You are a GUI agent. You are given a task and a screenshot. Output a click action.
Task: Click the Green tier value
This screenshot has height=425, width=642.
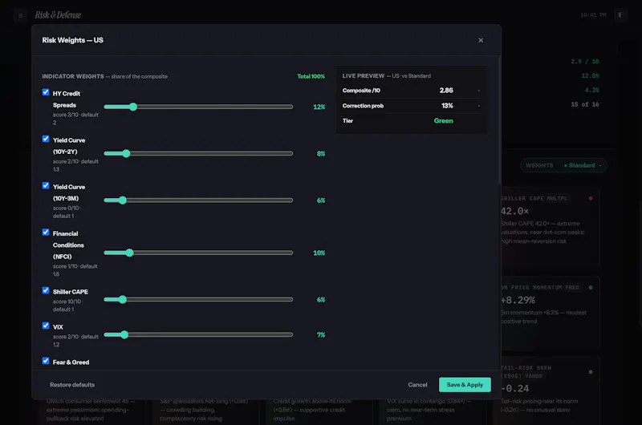pos(444,120)
